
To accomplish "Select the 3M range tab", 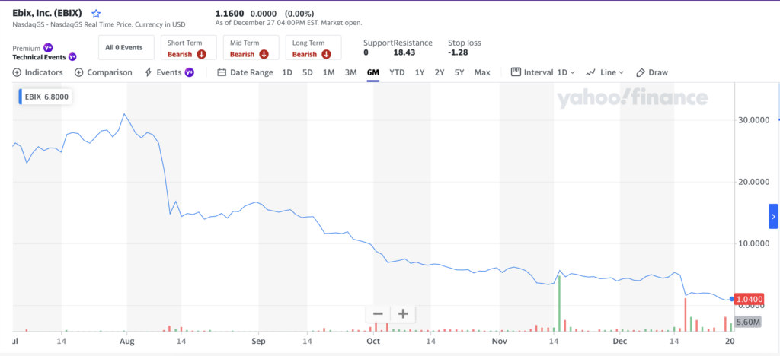I will pos(350,72).
